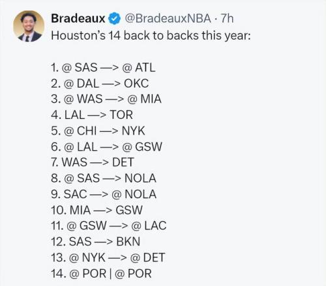Click the blue verified checkmark badge

tap(114, 18)
